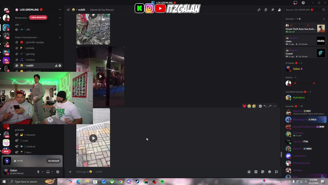Add channel to Moderation category
Viewport: 328px width, 185px height.
click(60, 18)
